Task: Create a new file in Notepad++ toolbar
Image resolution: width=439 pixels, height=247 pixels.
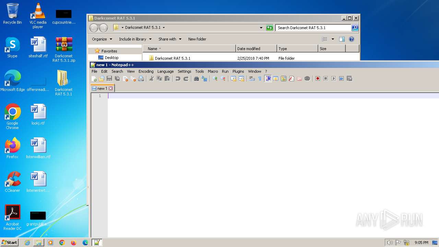Action: click(x=94, y=79)
